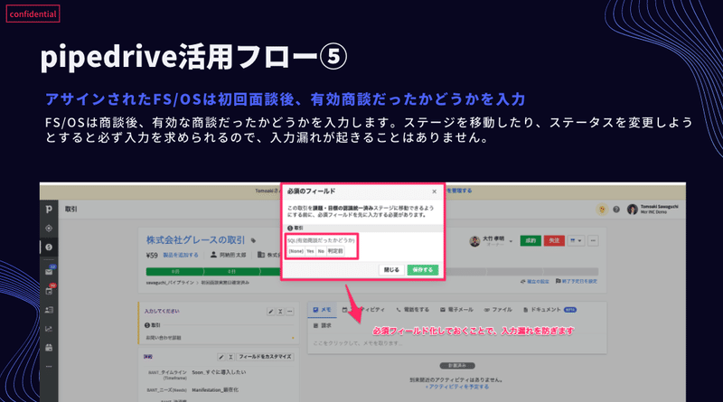Viewport: 723px width, 402px height.
Task: Switch to the ファイル tab
Action: [x=498, y=310]
